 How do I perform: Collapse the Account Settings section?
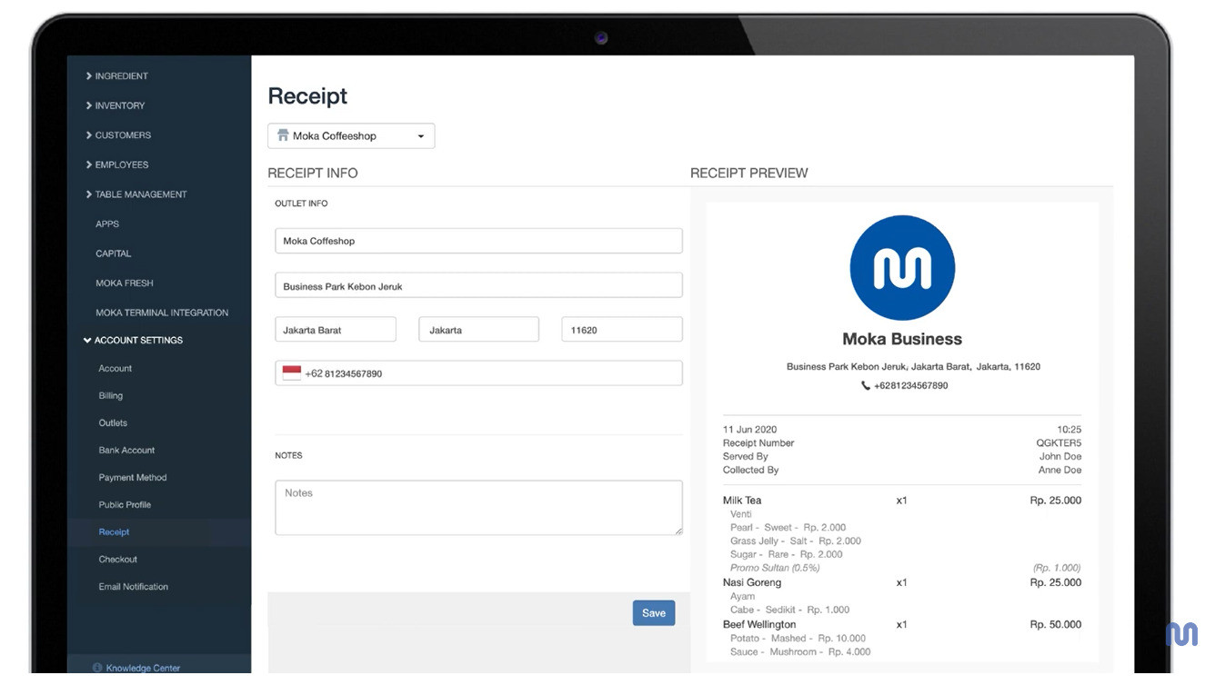click(137, 340)
